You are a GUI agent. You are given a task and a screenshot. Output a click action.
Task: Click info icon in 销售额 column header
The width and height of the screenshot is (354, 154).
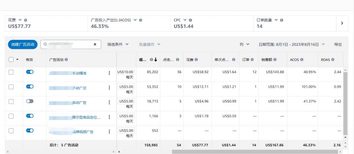[275, 60]
